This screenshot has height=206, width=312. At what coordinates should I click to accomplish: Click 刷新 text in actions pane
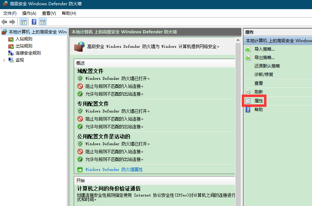pyautogui.click(x=259, y=92)
